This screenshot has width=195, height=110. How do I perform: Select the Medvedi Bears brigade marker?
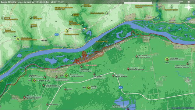pos(24,97)
